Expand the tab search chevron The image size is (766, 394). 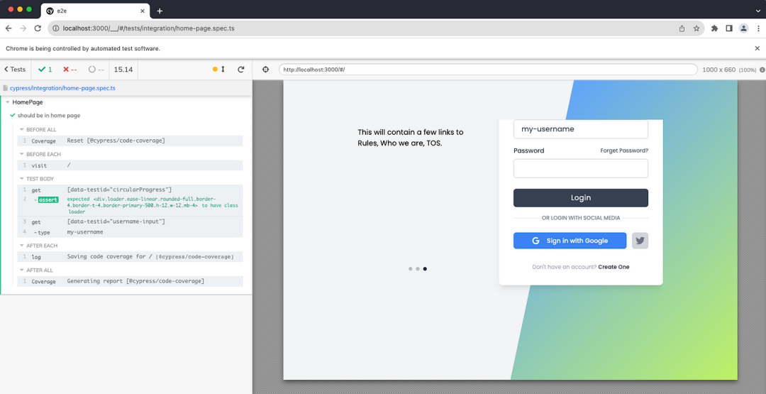757,10
